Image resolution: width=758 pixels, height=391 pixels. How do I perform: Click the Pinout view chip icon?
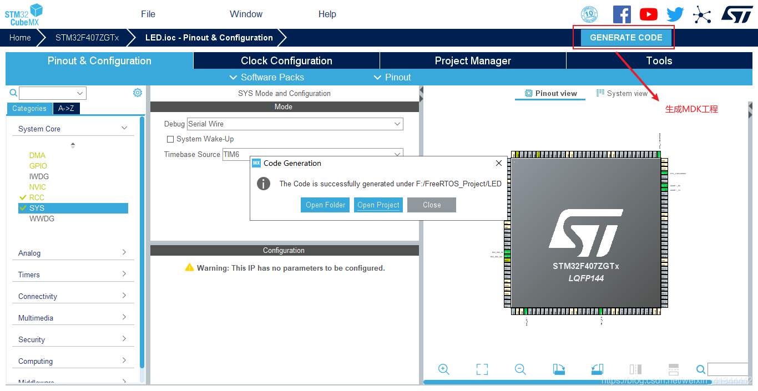(x=529, y=93)
